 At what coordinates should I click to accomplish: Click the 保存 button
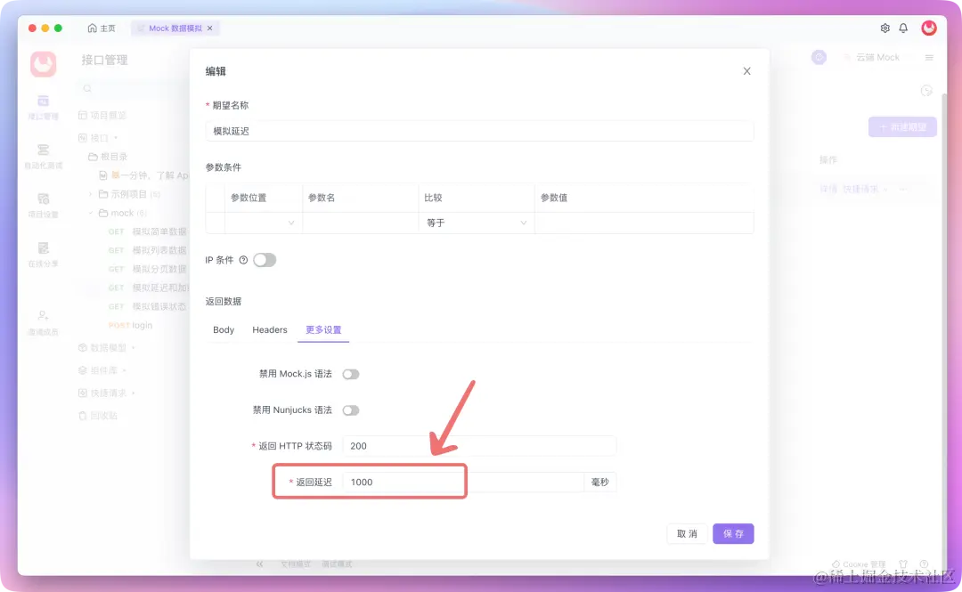(733, 534)
